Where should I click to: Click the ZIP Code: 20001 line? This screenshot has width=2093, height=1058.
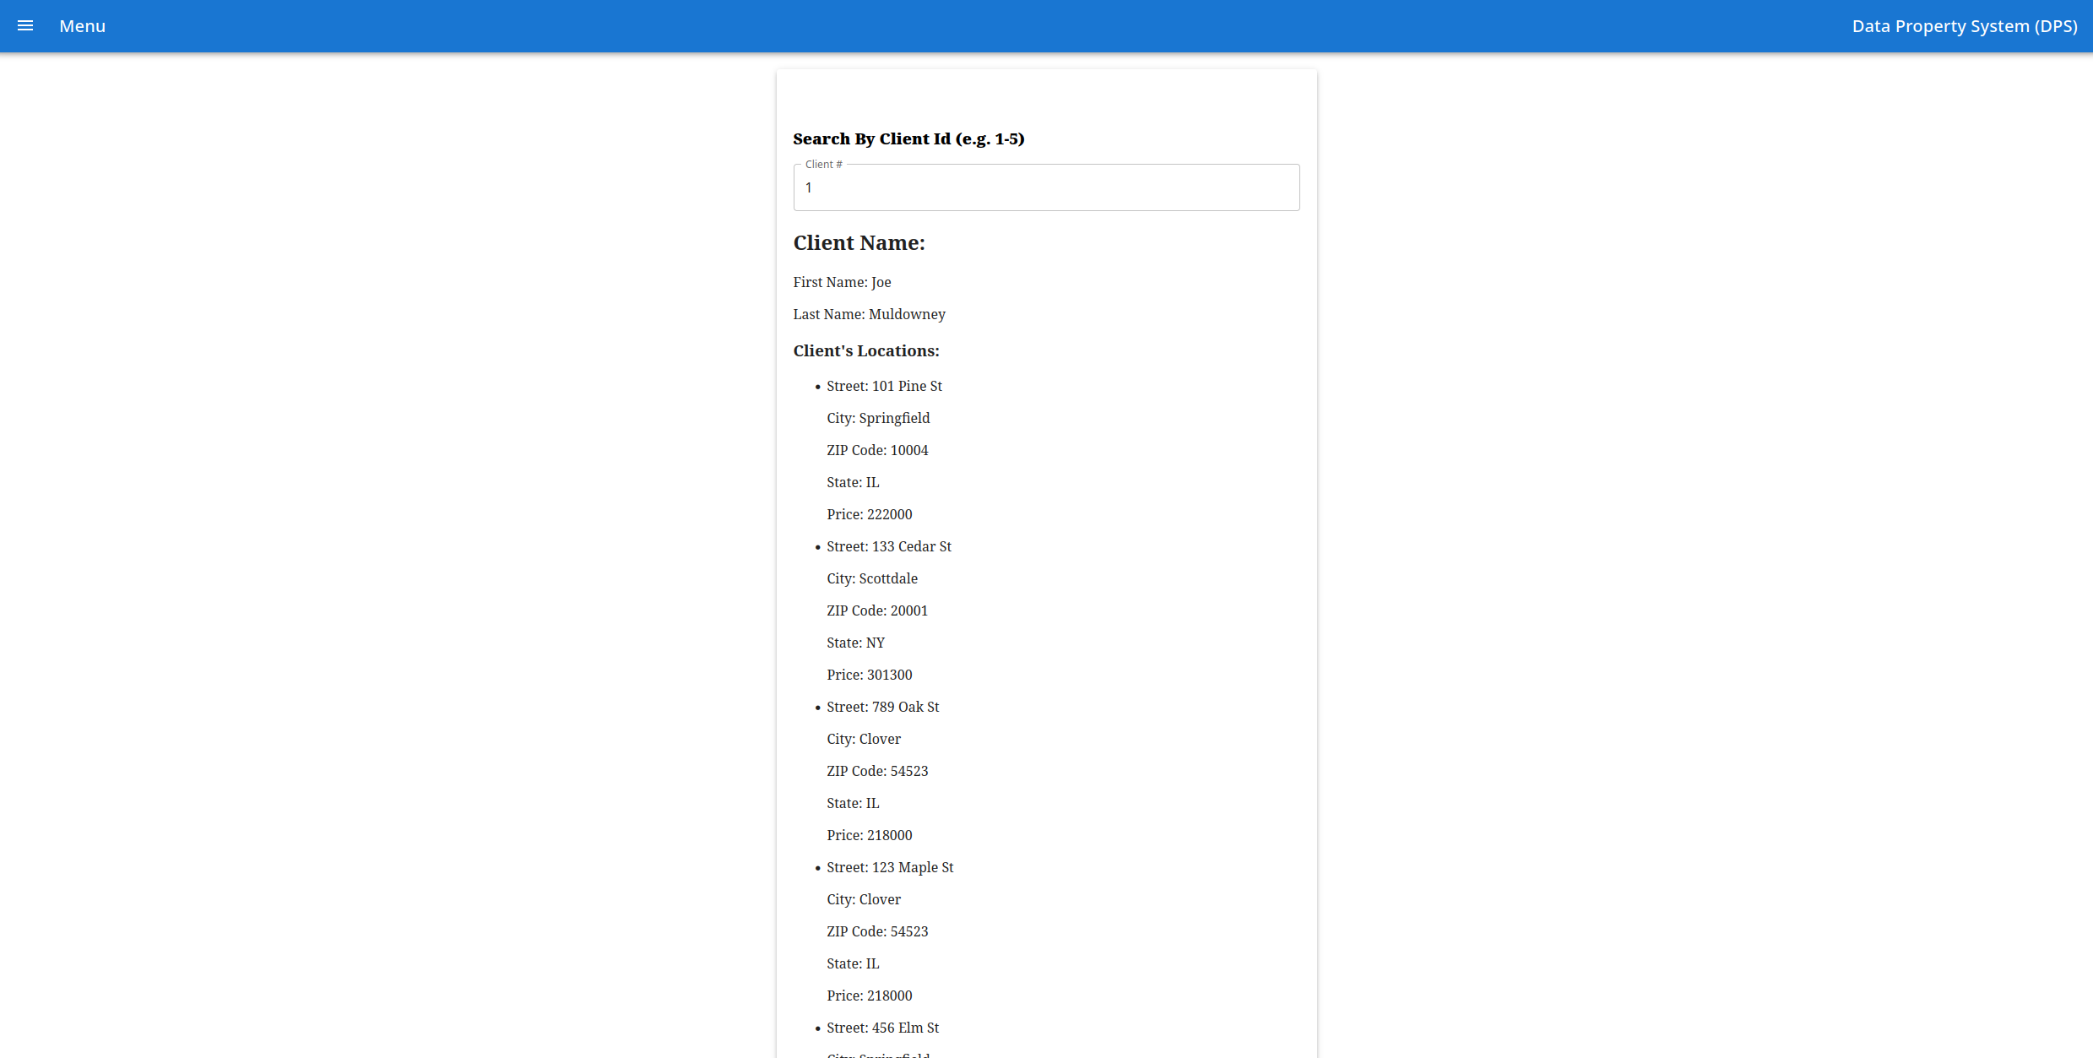click(876, 610)
